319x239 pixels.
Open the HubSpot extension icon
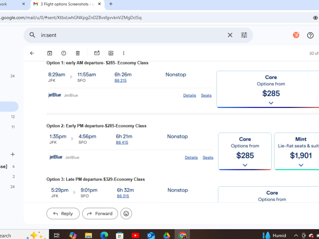pyautogui.click(x=296, y=35)
